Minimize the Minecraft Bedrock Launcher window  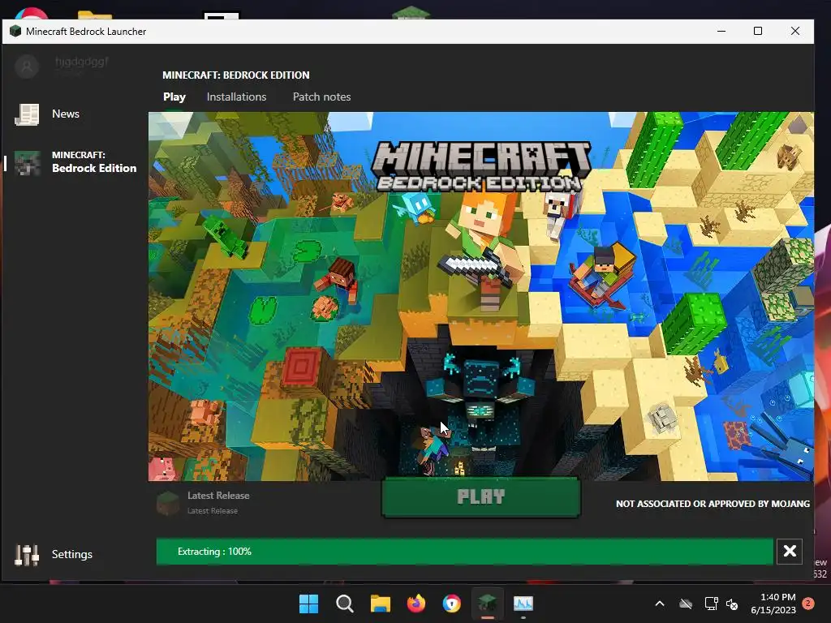tap(721, 32)
